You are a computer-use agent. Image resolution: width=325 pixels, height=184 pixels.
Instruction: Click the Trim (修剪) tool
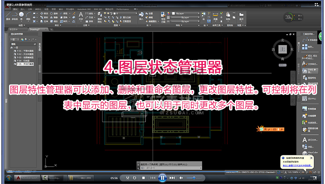pos(64,13)
